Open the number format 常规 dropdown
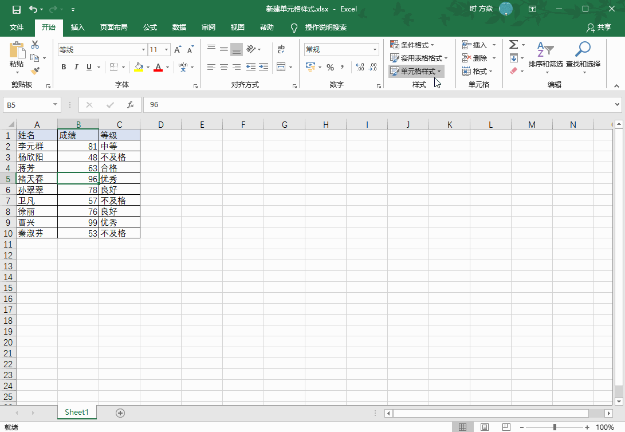Image resolution: width=625 pixels, height=432 pixels. point(375,49)
